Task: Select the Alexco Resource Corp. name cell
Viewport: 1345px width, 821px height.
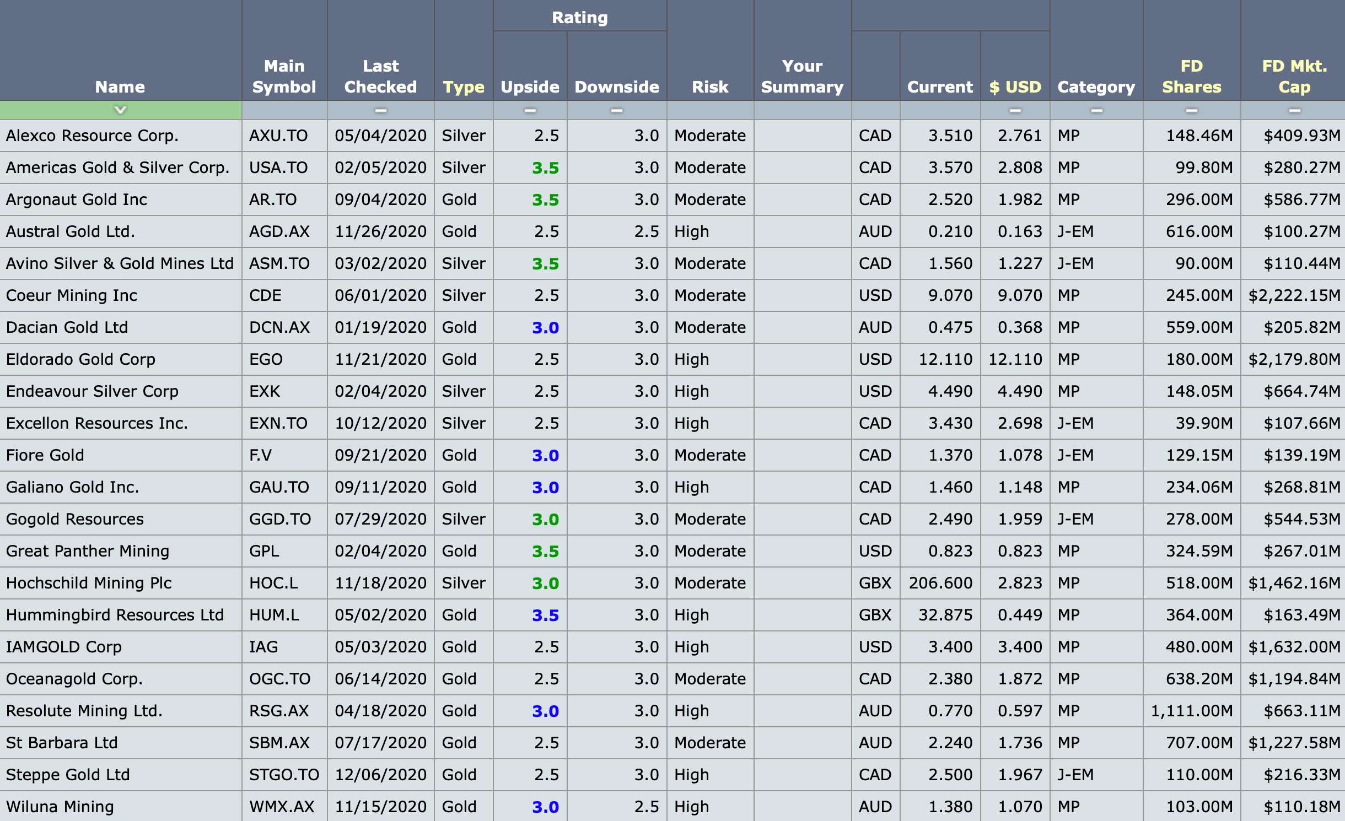Action: click(x=93, y=136)
